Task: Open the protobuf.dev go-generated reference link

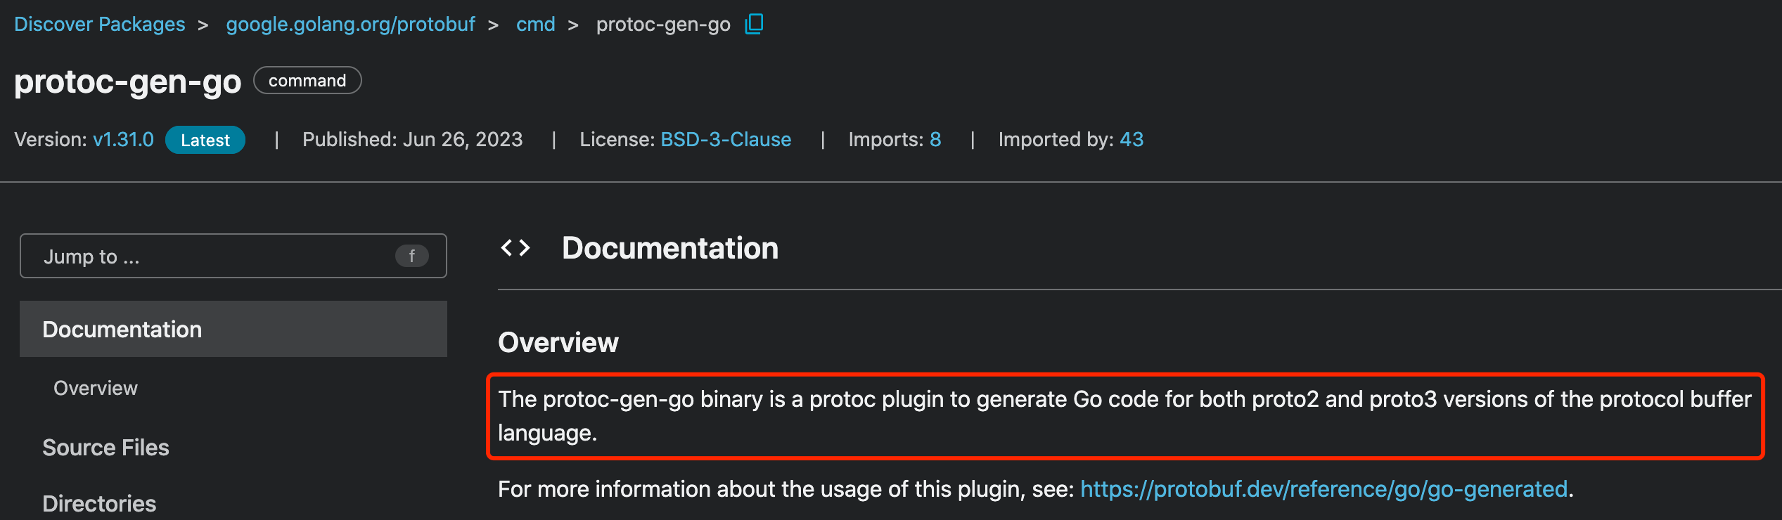Action: pos(1323,489)
